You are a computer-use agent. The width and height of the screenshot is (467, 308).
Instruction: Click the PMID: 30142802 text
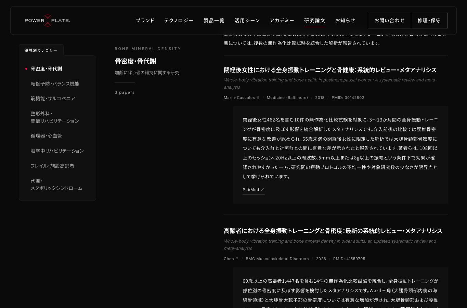pos(348,98)
